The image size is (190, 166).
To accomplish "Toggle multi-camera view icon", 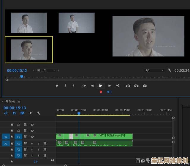I will 109,92.
